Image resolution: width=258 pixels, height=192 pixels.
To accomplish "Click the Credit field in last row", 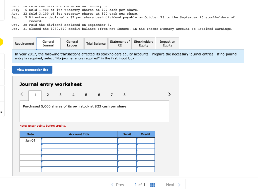I will click(146, 169).
